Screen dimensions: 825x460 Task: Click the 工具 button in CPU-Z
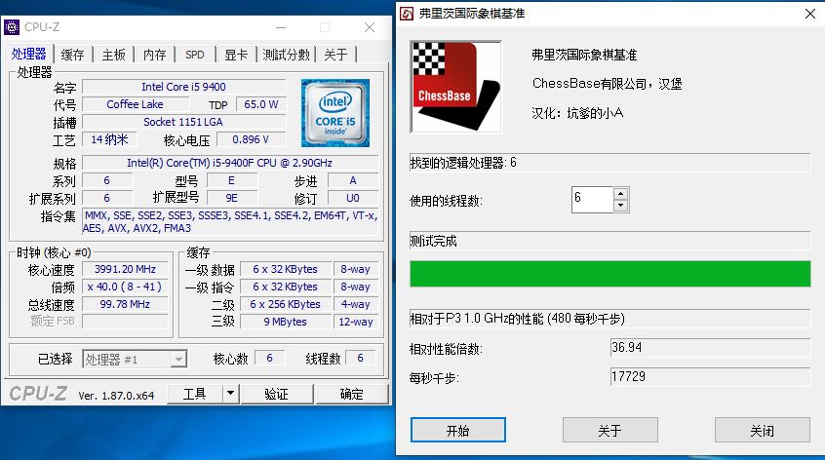point(195,394)
